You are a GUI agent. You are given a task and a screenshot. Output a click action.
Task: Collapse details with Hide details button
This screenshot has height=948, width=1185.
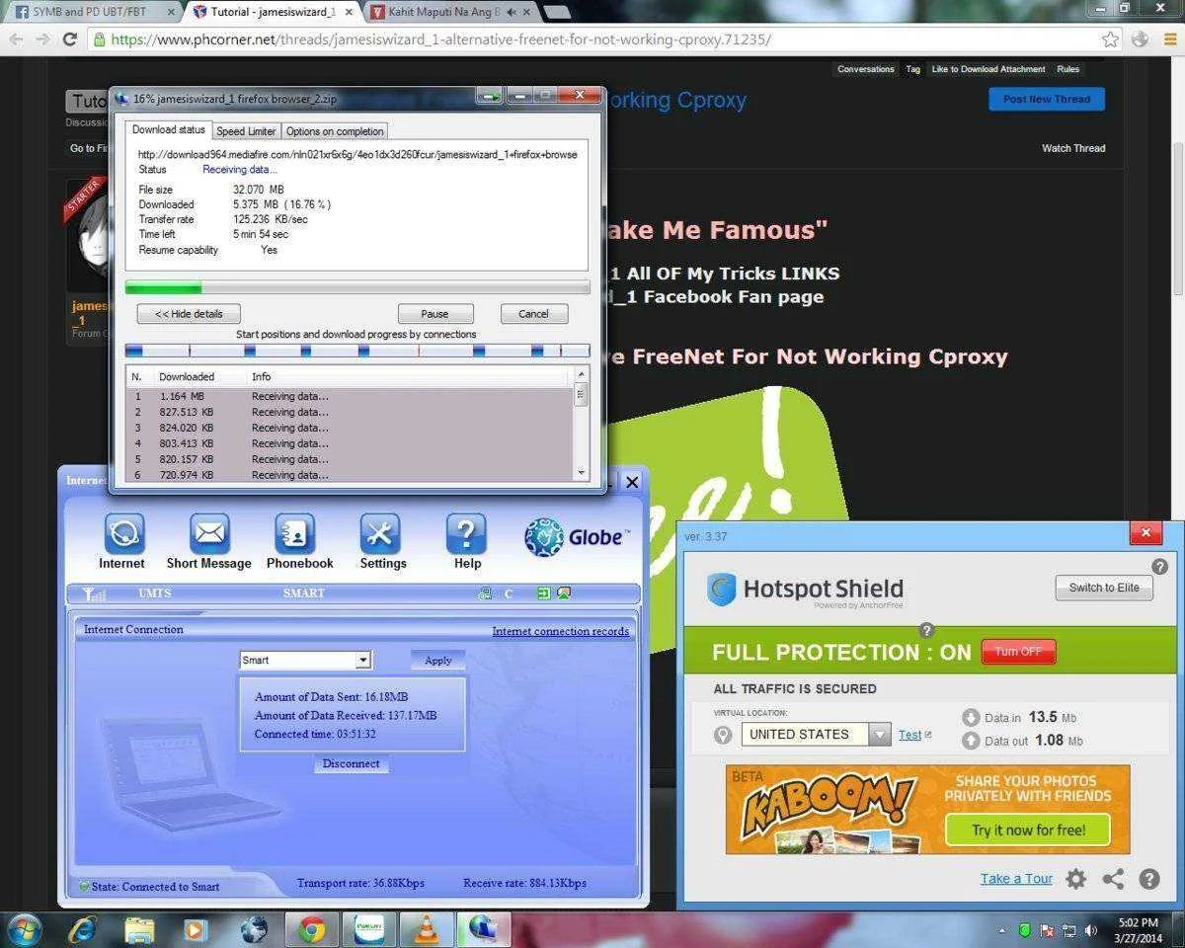pyautogui.click(x=188, y=313)
